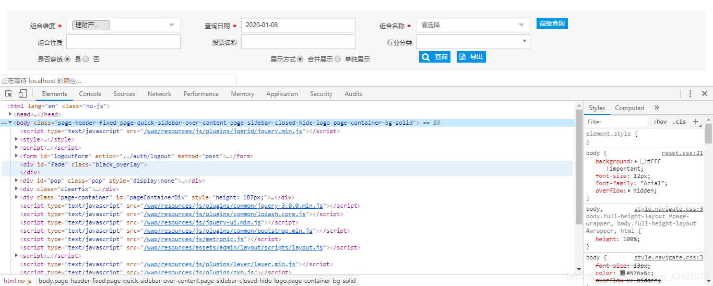Screen dimensions: 713x286
Task: Expand the logoutForm form node
Action: 17,156
